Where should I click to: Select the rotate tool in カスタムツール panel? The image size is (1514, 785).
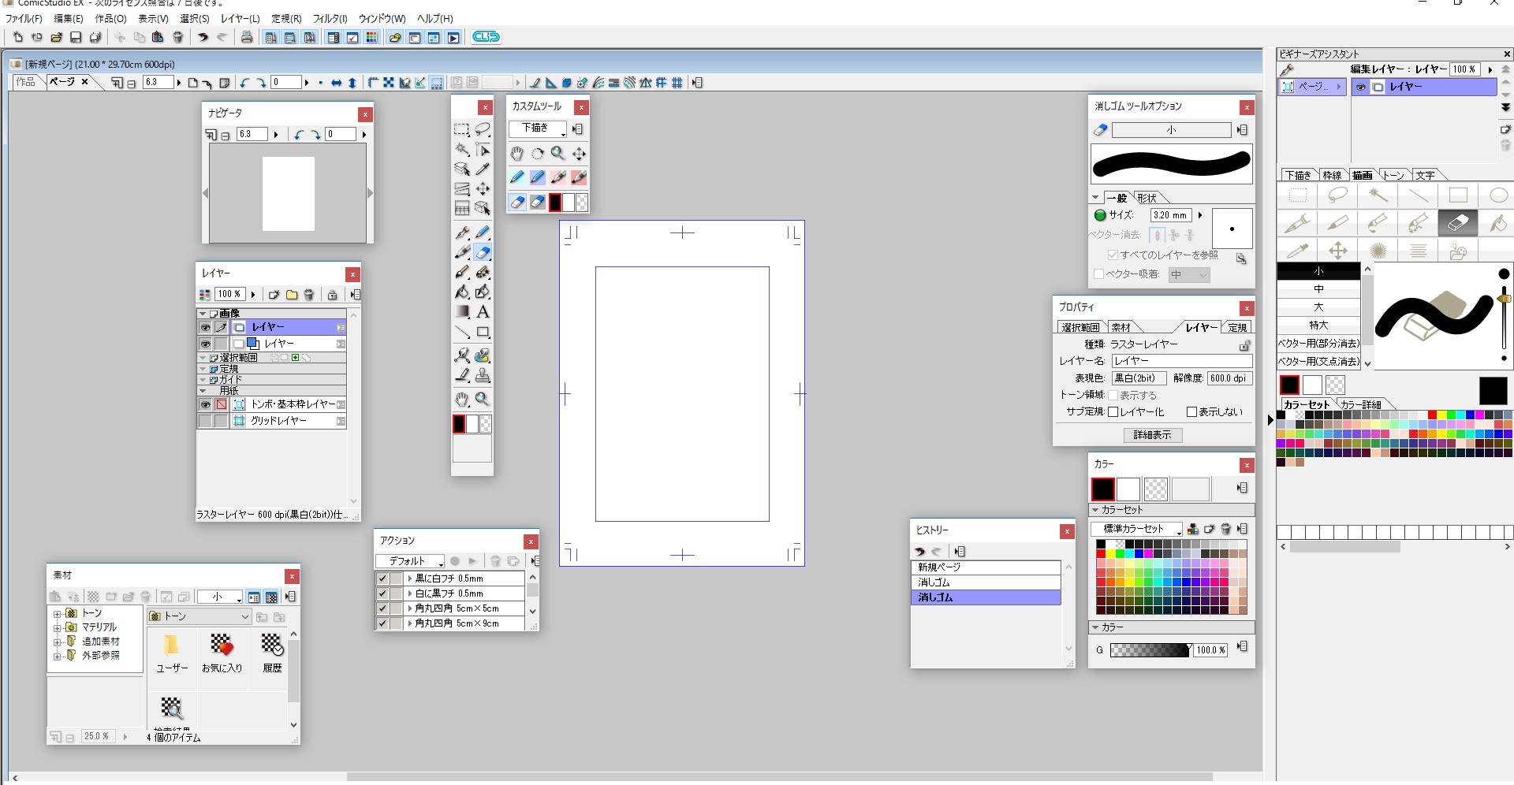[x=537, y=154]
